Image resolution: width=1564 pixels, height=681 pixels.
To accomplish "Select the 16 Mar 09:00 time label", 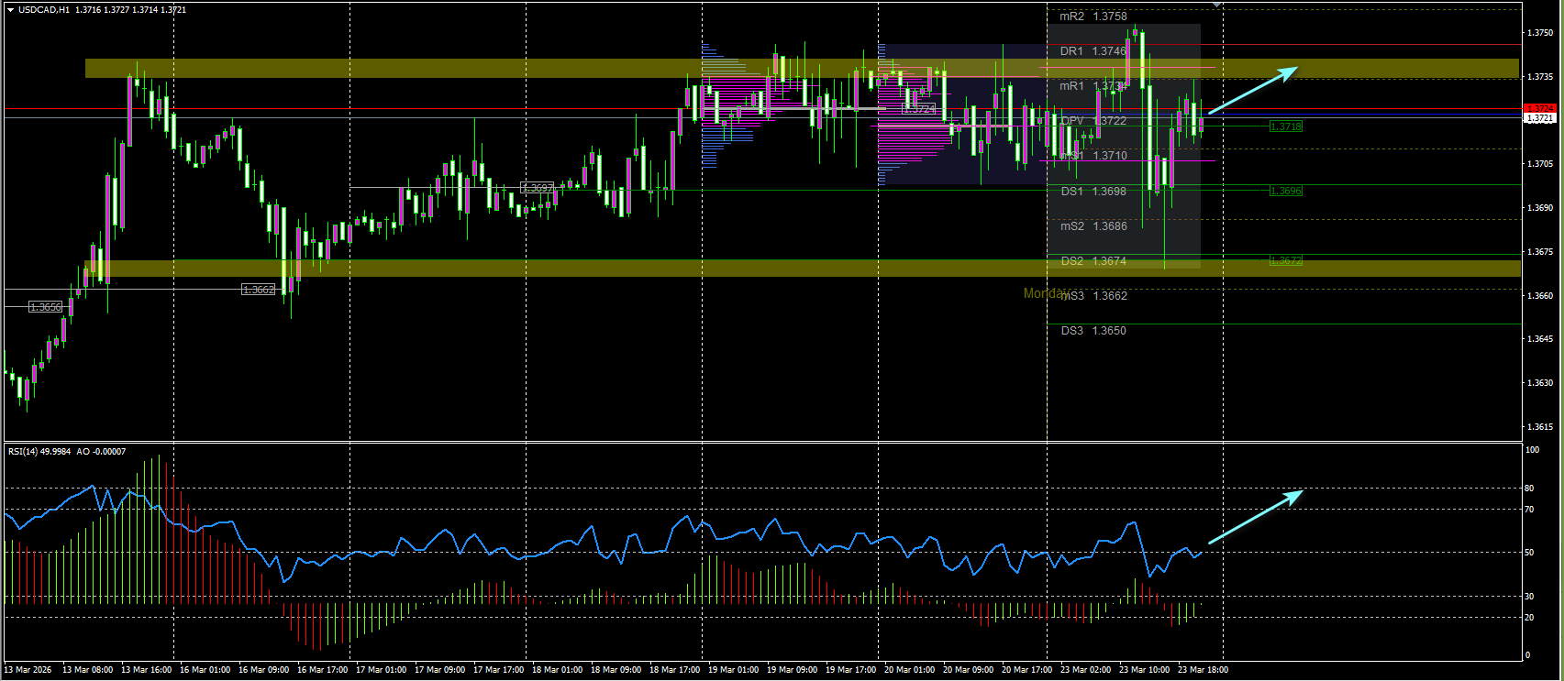I will (264, 670).
